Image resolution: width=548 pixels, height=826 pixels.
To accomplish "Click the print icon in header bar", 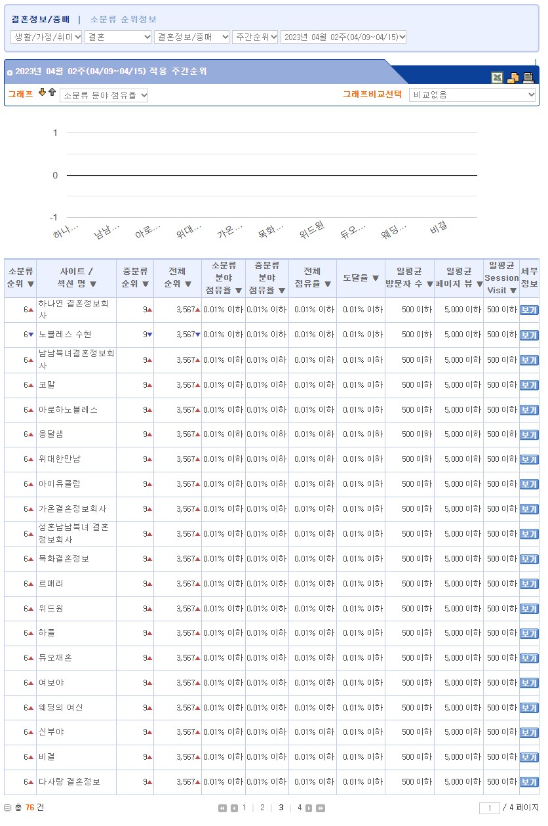I will 528,77.
